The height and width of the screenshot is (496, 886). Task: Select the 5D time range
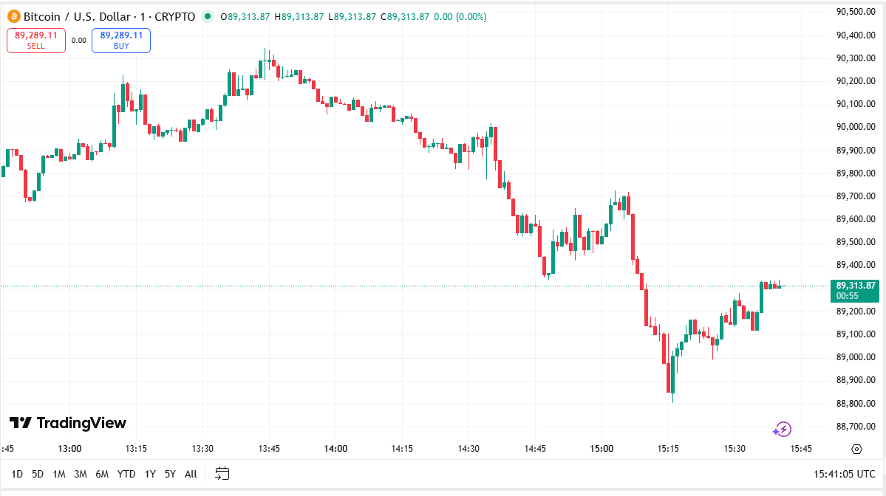click(x=38, y=474)
